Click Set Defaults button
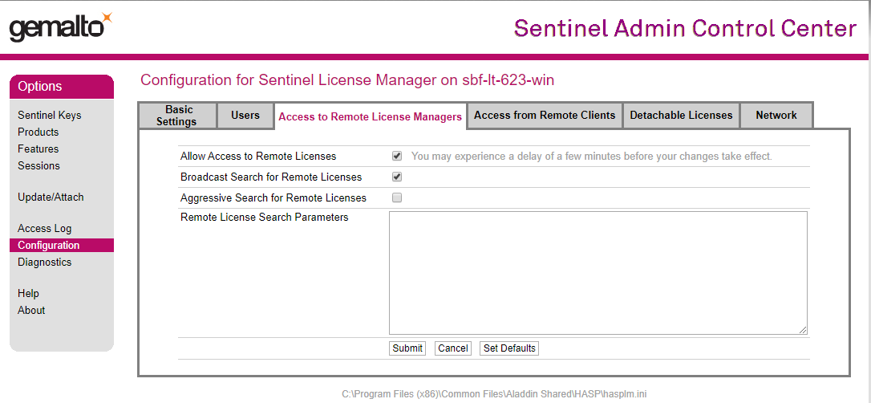 (509, 348)
